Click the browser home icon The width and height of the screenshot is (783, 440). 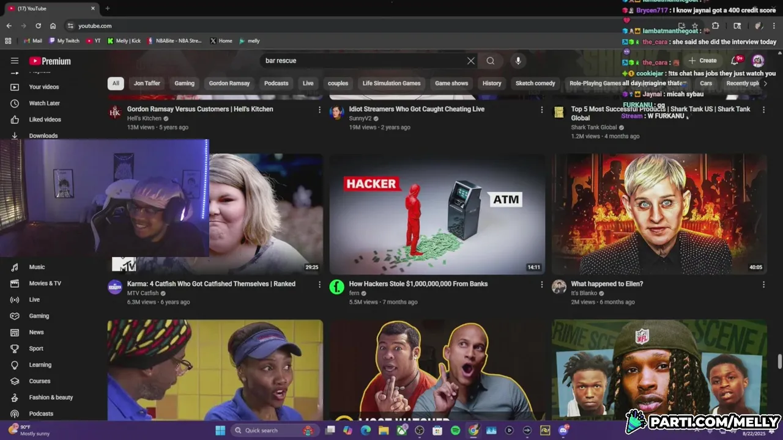point(53,26)
